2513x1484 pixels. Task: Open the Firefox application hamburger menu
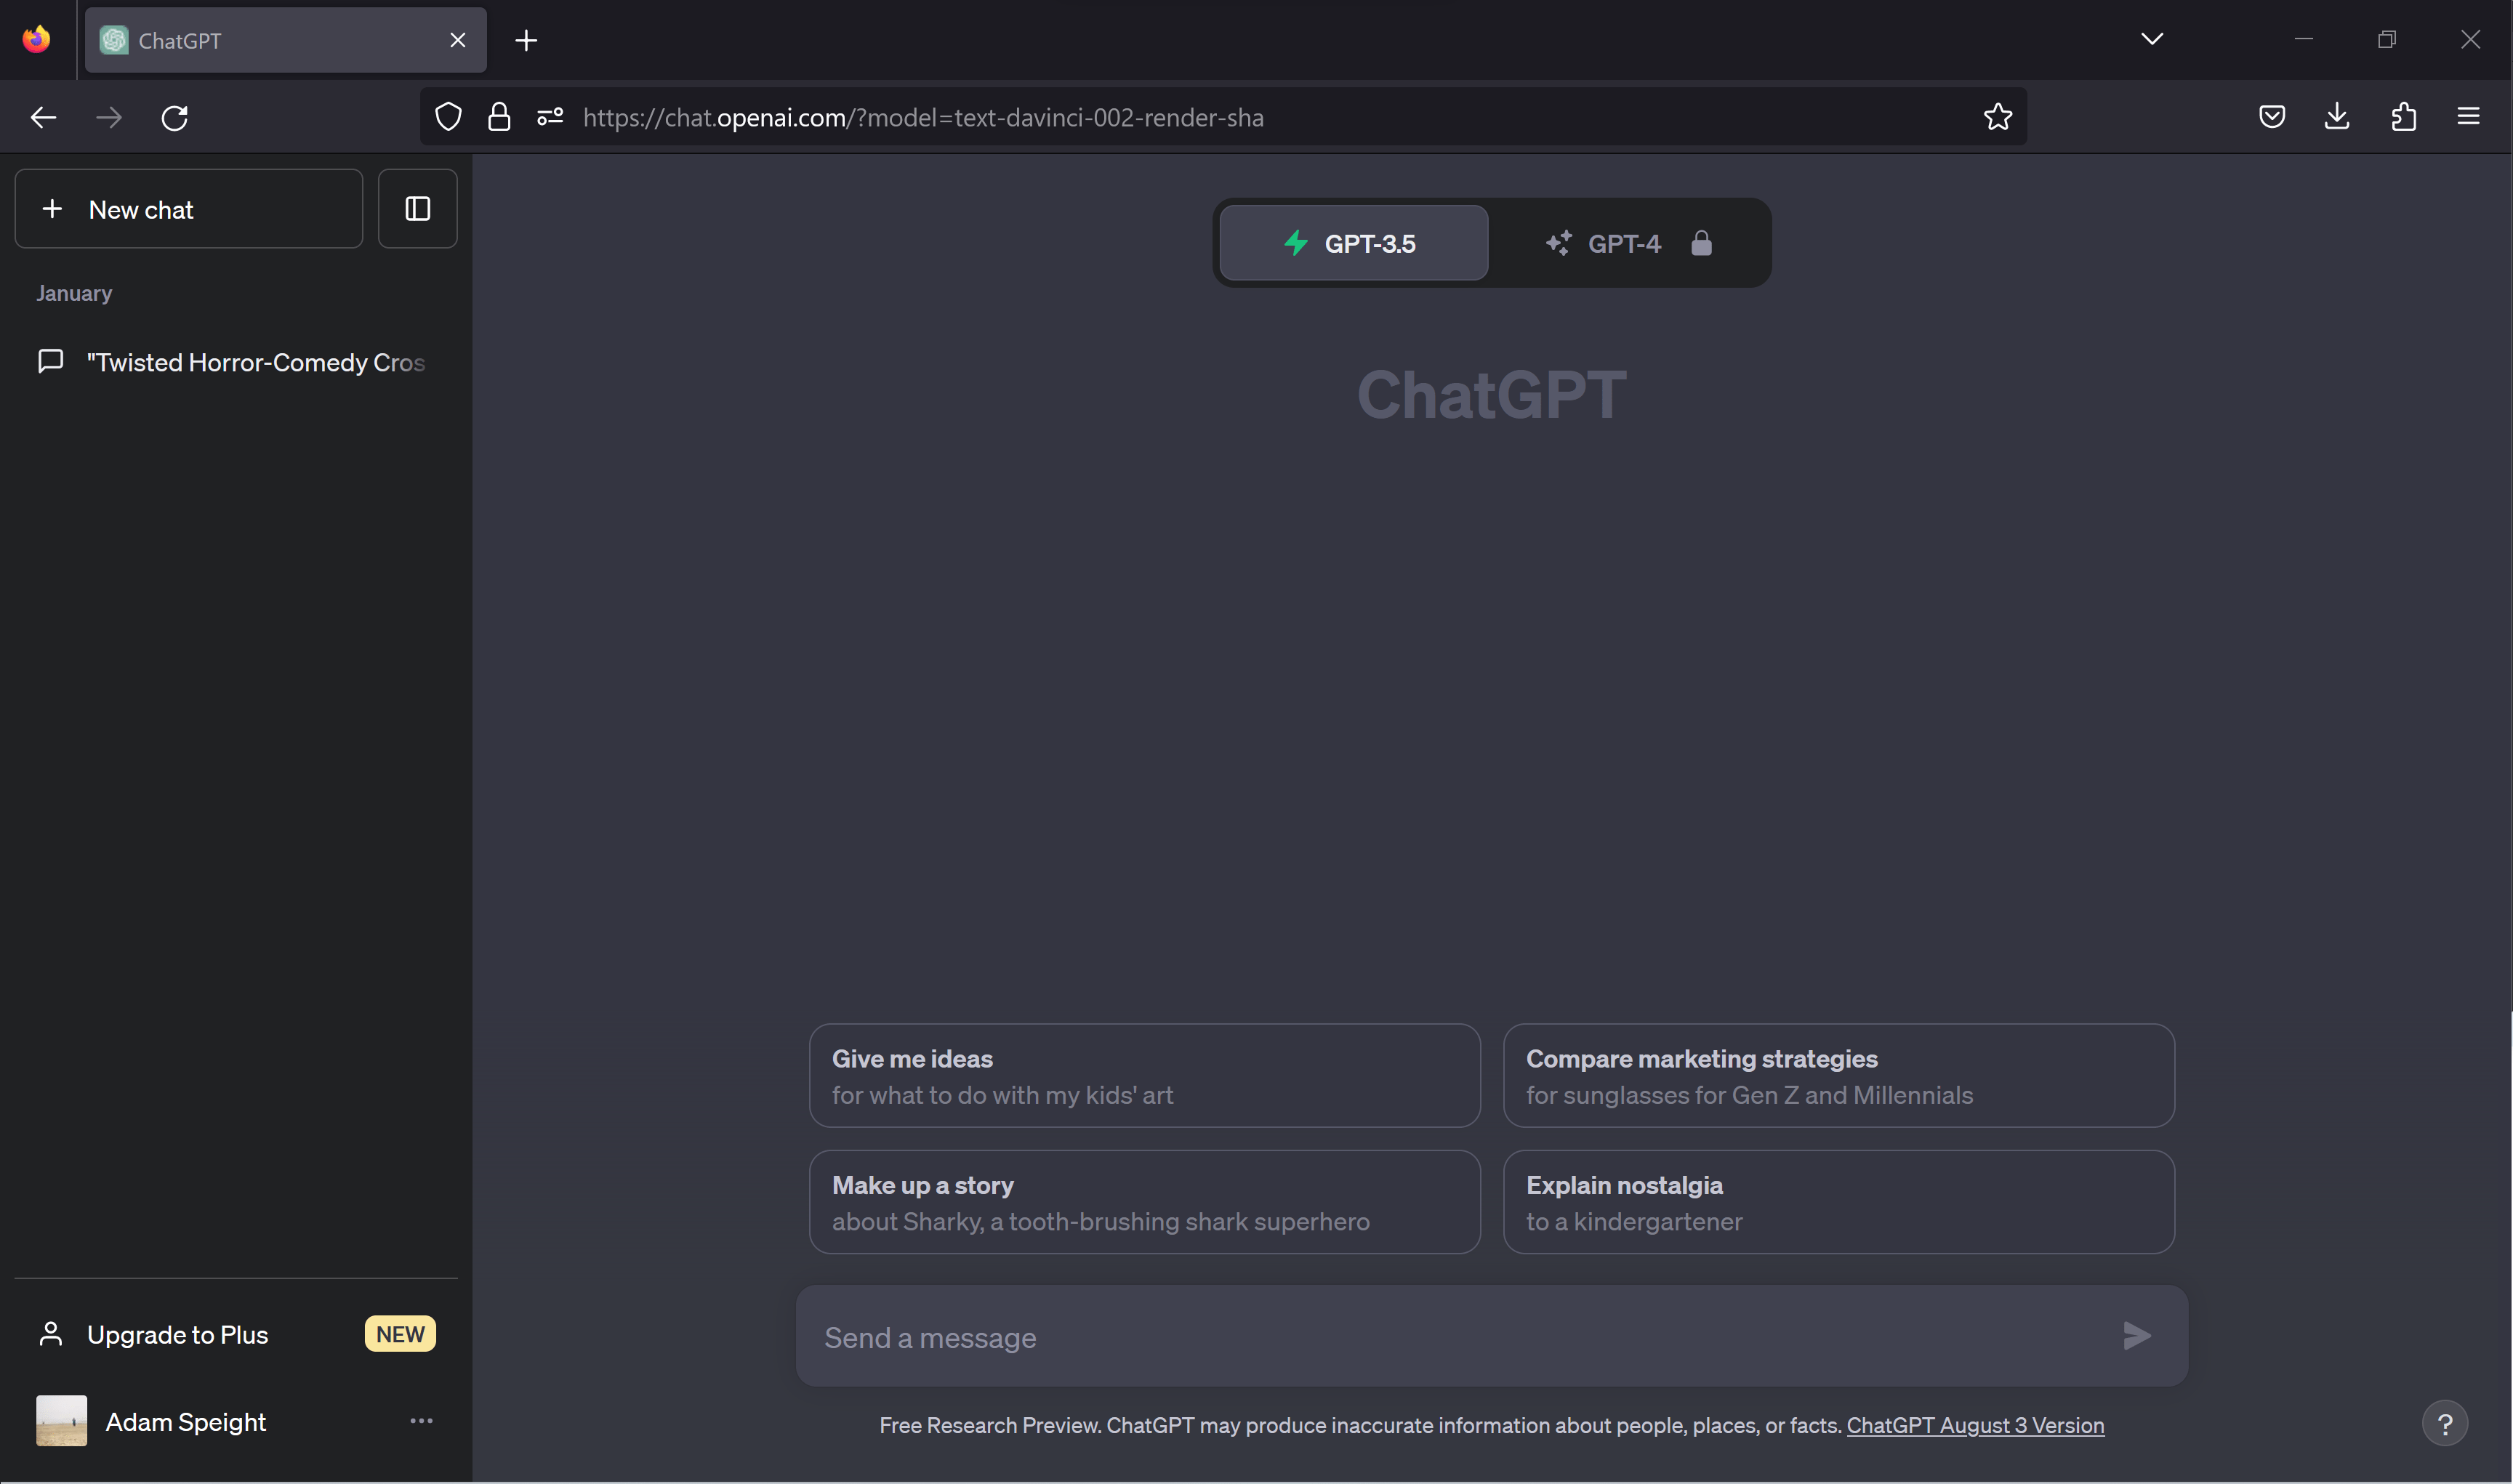2468,117
